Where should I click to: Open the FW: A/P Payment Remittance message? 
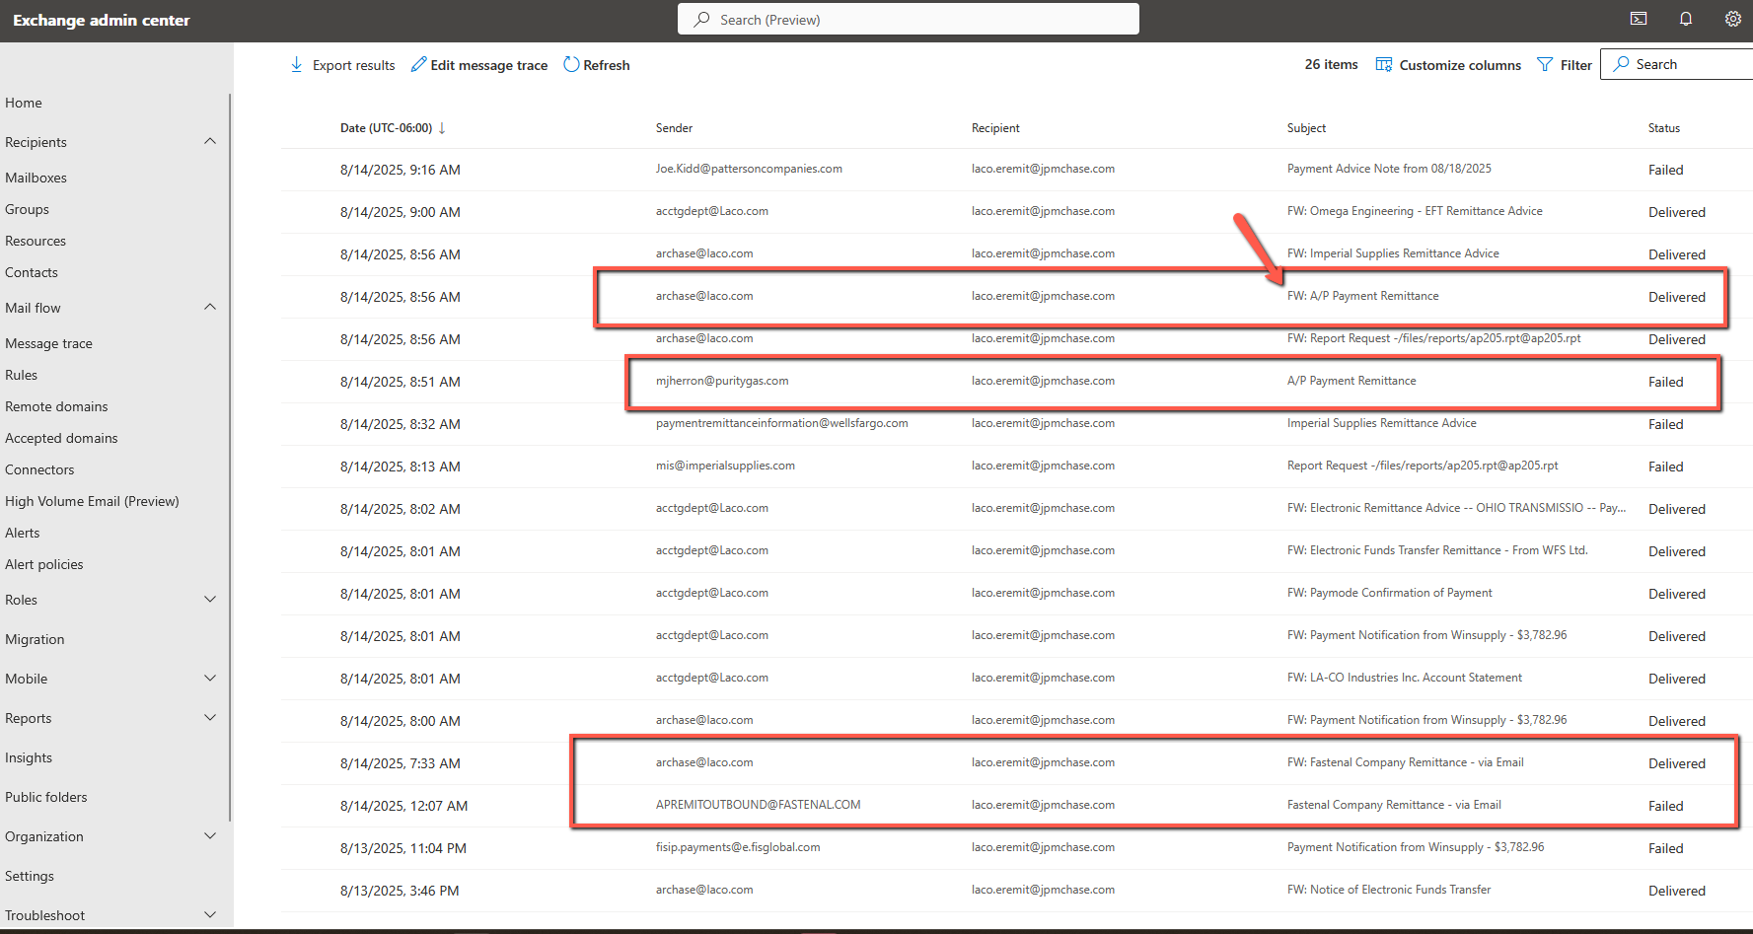[x=1362, y=296]
